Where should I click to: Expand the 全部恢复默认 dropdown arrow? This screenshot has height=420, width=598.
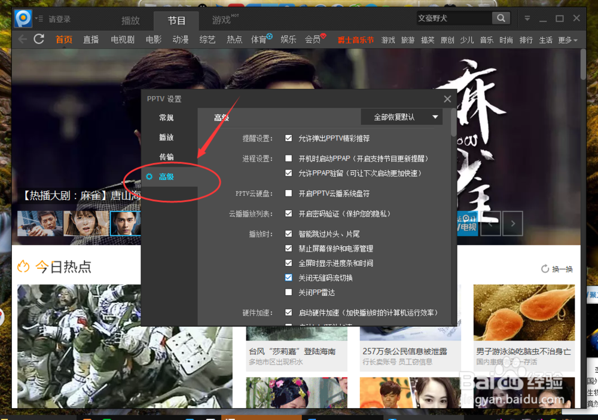(x=435, y=117)
